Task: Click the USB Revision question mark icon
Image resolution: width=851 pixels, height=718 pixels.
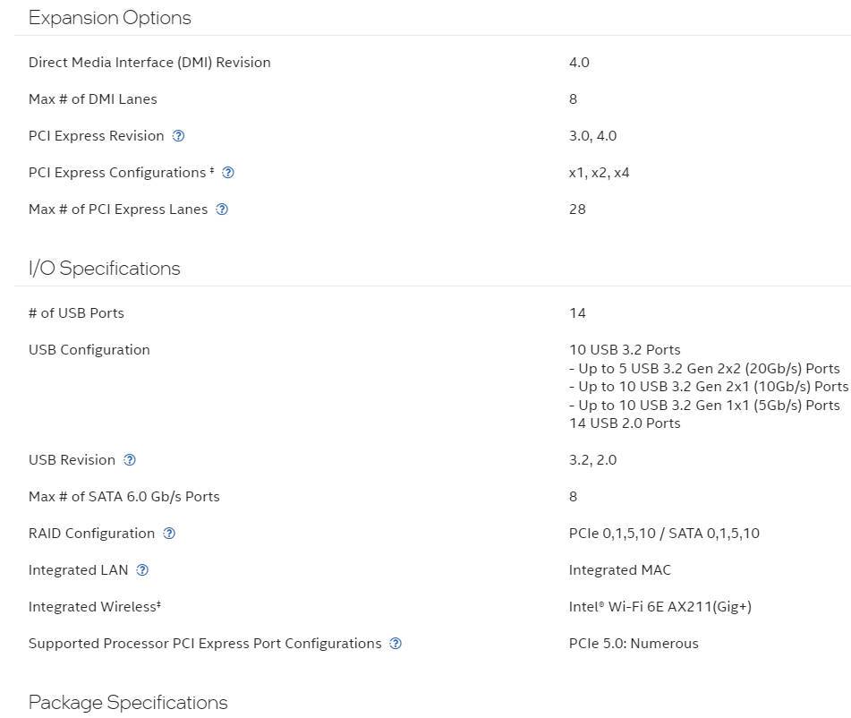Action: click(129, 459)
